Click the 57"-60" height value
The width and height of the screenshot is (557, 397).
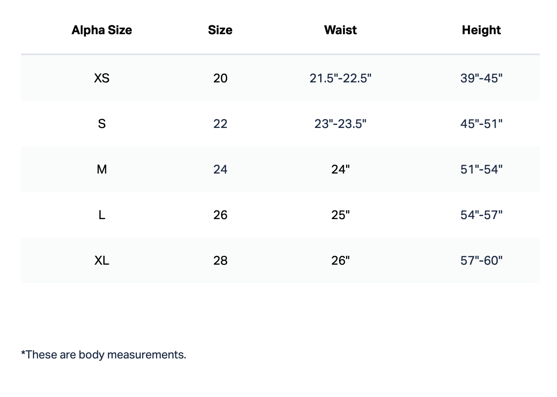[x=481, y=260]
